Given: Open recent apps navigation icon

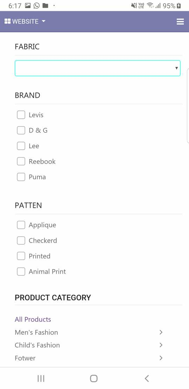Looking at the screenshot, I should (41, 378).
